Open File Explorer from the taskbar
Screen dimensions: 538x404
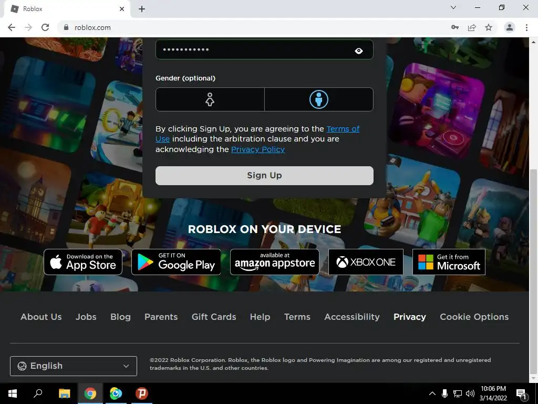pyautogui.click(x=64, y=393)
